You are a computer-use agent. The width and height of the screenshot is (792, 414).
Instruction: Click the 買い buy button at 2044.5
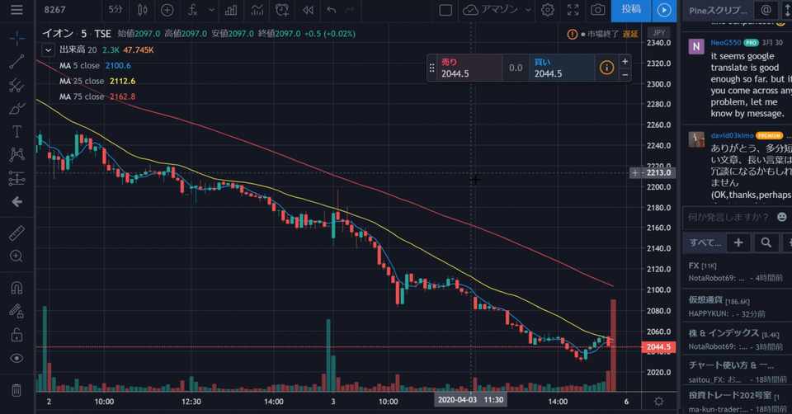562,68
